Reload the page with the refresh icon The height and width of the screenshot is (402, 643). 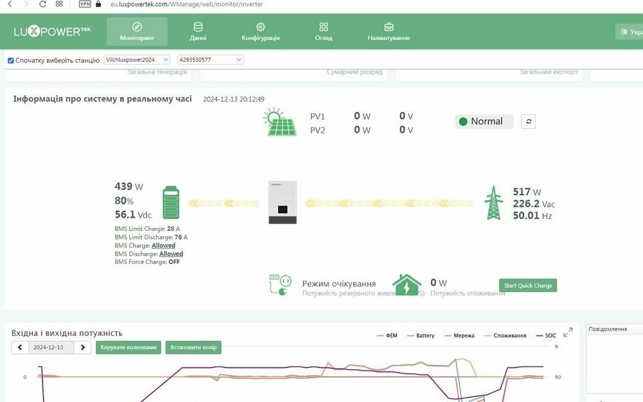pyautogui.click(x=42, y=4)
